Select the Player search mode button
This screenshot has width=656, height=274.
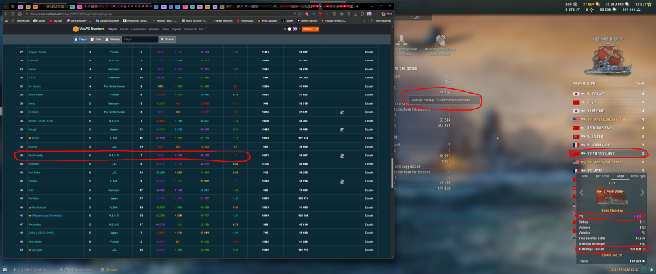tap(81, 39)
